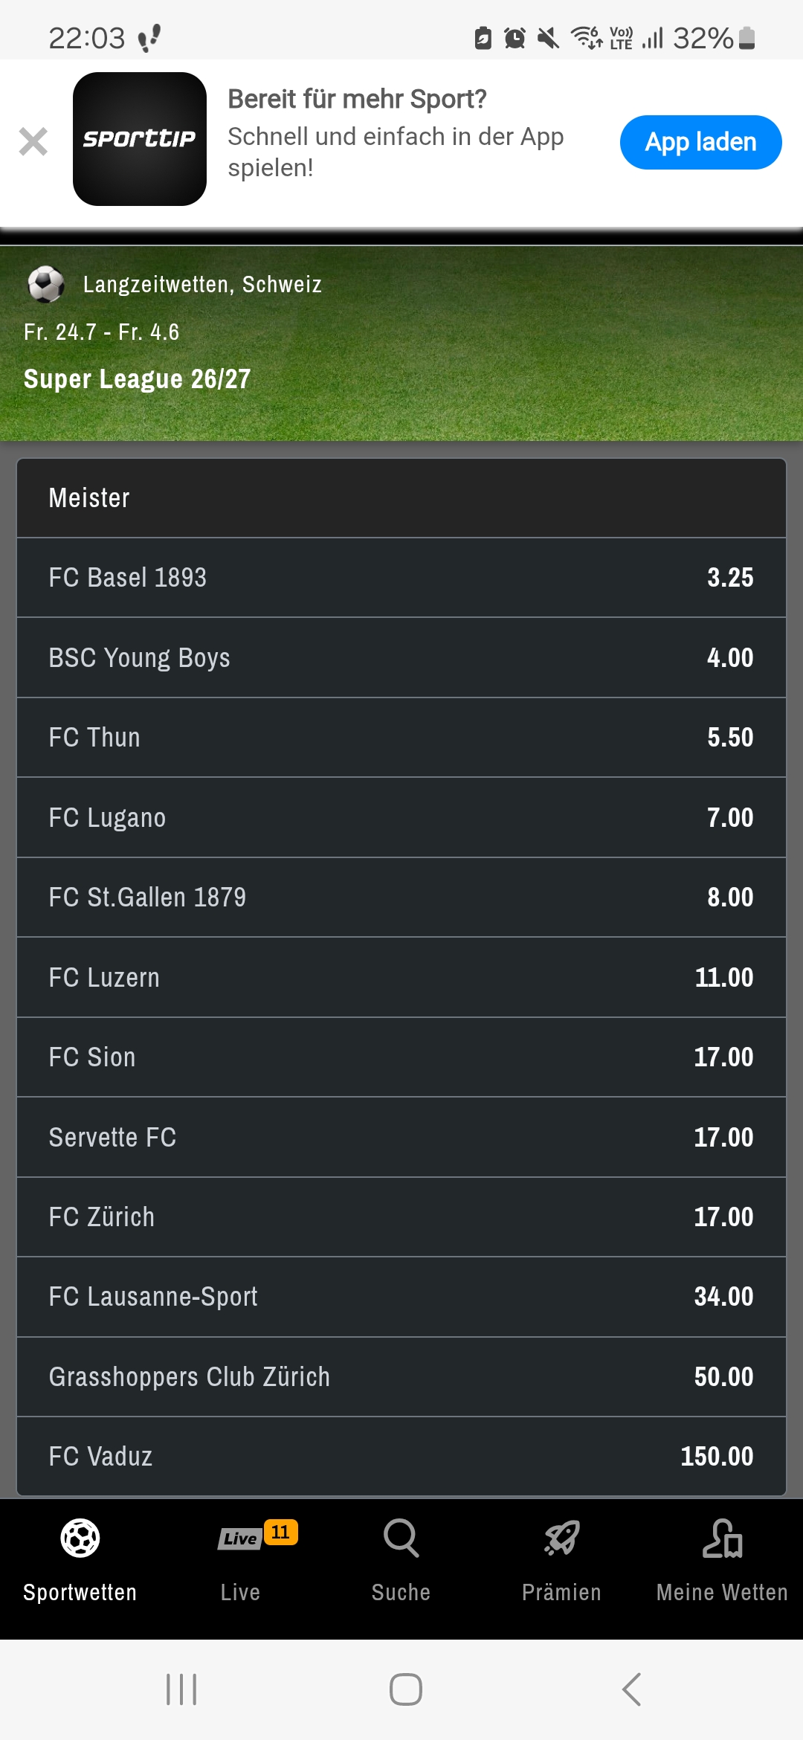Tap the soccer ball sport icon
Screen dimensions: 803x1740
(46, 284)
